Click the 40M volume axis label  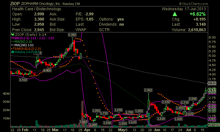pos(6,94)
